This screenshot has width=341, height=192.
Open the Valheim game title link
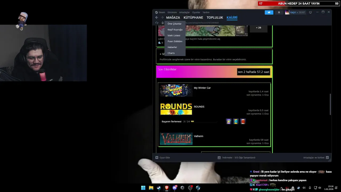click(198, 136)
